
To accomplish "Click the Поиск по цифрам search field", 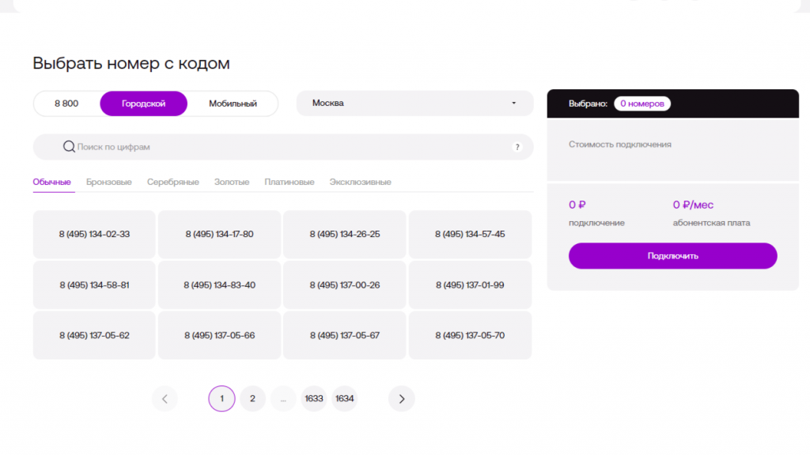I will click(285, 147).
